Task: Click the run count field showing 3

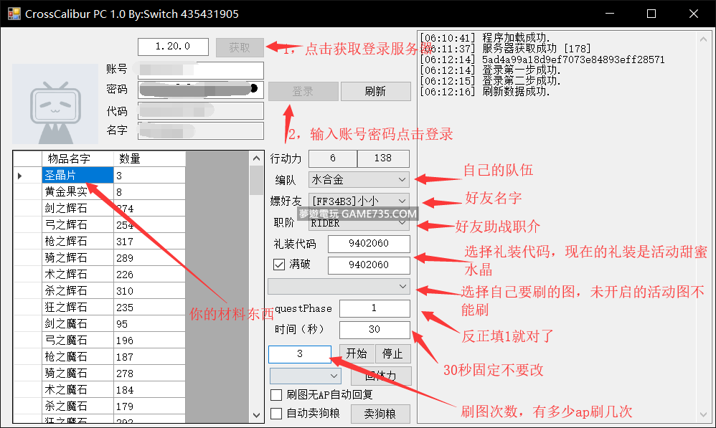Action: 300,353
